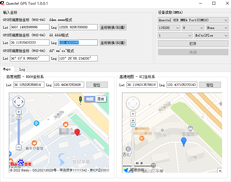
Task: Click Gaode Lng field 120.437105370143
Action: pos(182,85)
